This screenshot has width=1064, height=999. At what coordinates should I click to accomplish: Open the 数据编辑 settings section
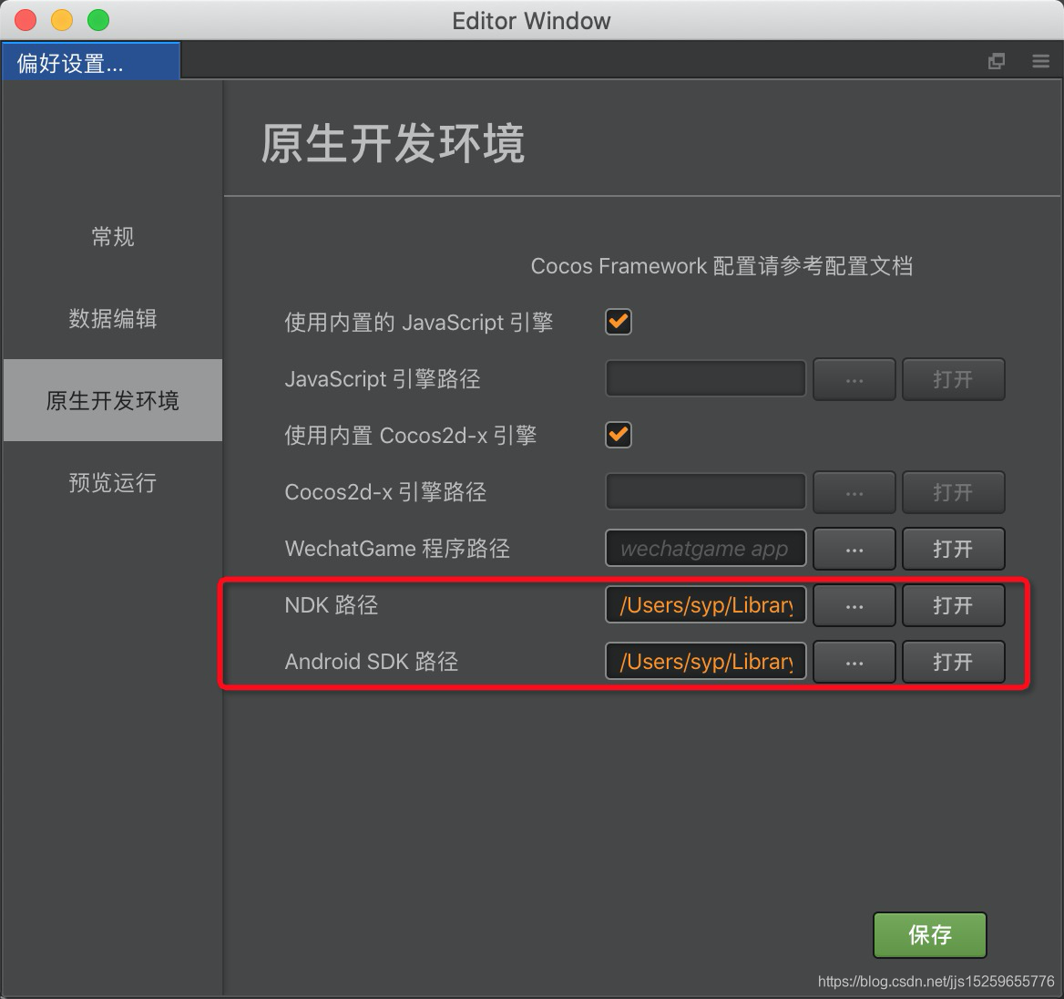tap(113, 318)
